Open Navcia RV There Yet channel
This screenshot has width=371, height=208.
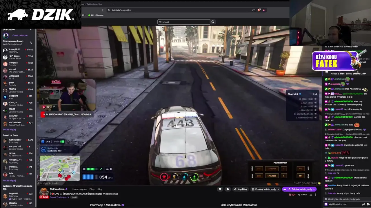click(18, 154)
